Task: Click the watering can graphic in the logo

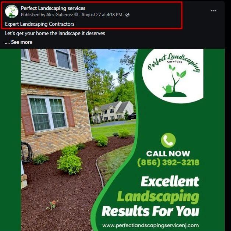Action: pos(168,89)
